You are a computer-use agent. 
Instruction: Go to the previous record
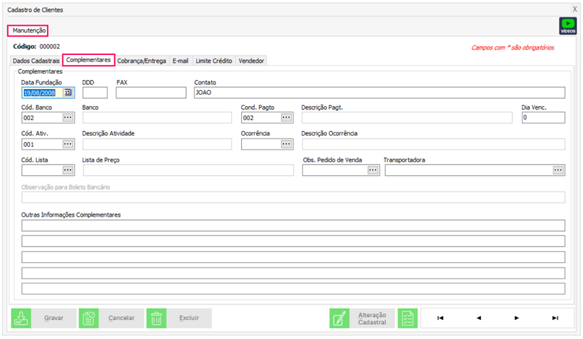478,318
